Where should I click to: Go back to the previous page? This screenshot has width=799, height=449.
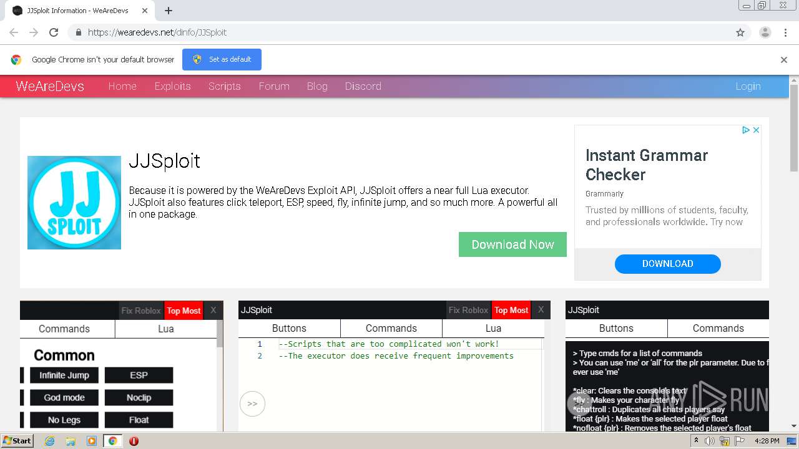pyautogui.click(x=14, y=32)
